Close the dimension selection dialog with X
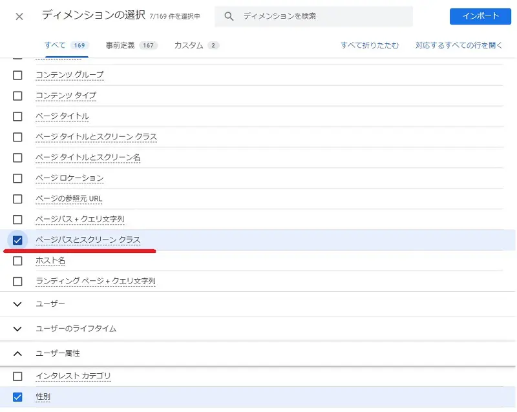Viewport: 517px width, 412px height. click(19, 17)
